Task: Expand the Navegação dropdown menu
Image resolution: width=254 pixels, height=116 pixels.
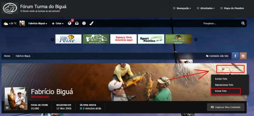Action: tap(182, 8)
